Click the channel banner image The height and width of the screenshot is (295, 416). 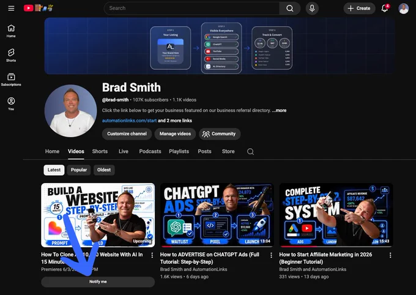tap(220, 46)
